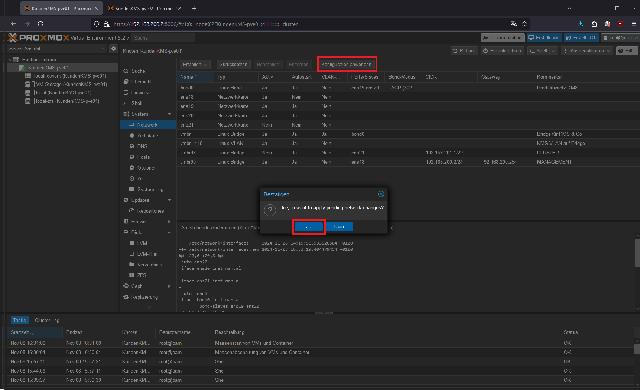The image size is (640, 390).
Task: Expand the Firewall submenu arrow
Action: pyautogui.click(x=169, y=222)
